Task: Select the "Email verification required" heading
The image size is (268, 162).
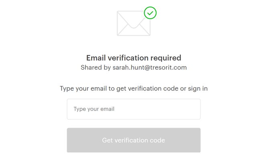Action: coord(134,58)
